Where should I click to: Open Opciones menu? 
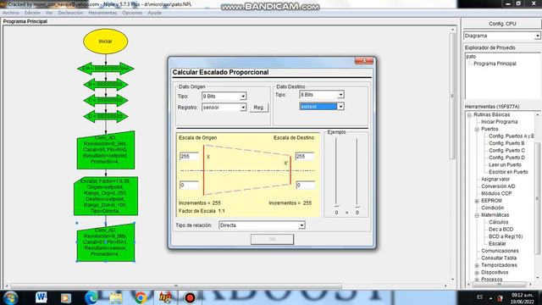point(132,13)
